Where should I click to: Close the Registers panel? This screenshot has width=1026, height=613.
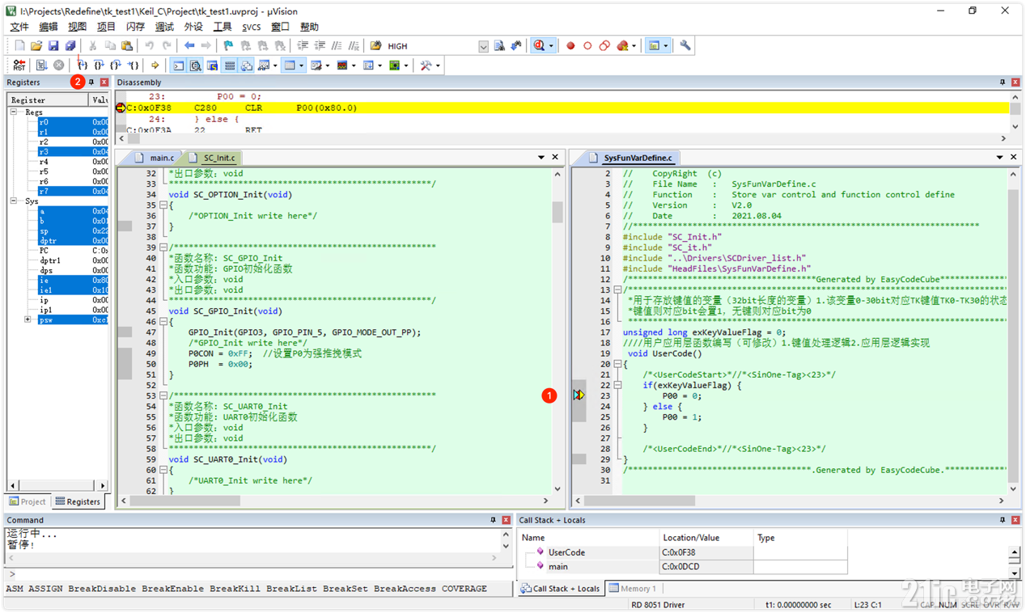pos(104,82)
